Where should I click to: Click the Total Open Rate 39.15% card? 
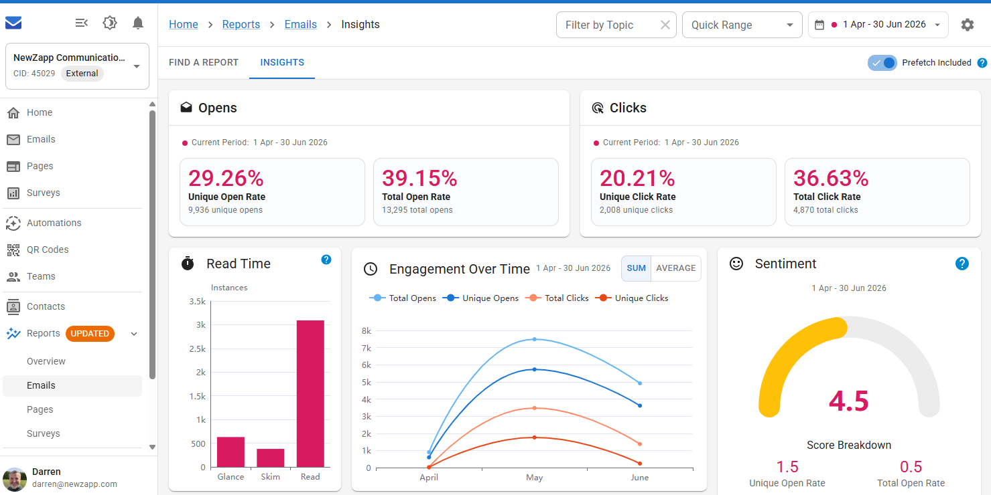point(466,192)
